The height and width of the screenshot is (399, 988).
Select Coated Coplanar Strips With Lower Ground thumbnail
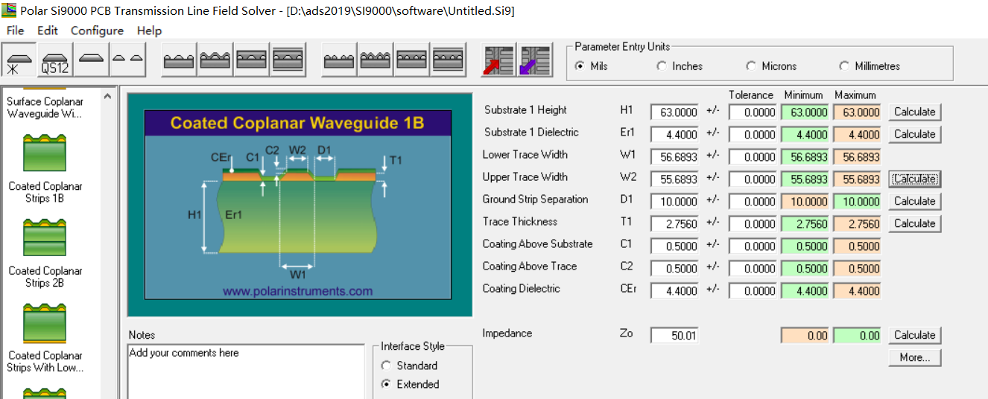click(x=45, y=322)
